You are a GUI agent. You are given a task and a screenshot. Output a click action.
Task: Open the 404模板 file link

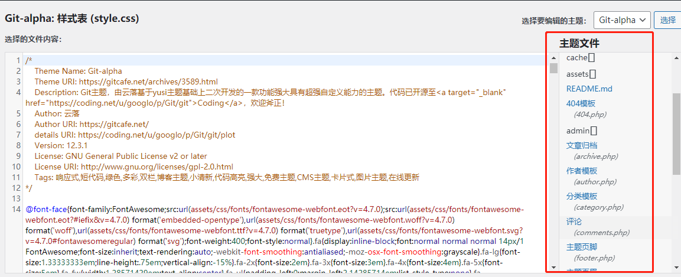pyautogui.click(x=581, y=103)
